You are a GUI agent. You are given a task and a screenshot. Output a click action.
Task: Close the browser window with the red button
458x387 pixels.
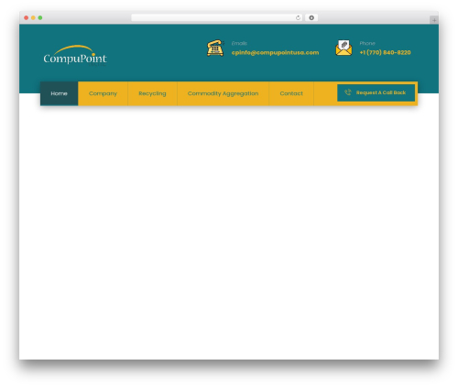click(x=27, y=17)
